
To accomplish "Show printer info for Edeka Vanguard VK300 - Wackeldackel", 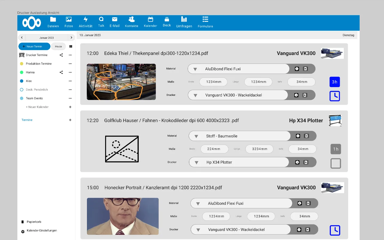I will point(296,95).
